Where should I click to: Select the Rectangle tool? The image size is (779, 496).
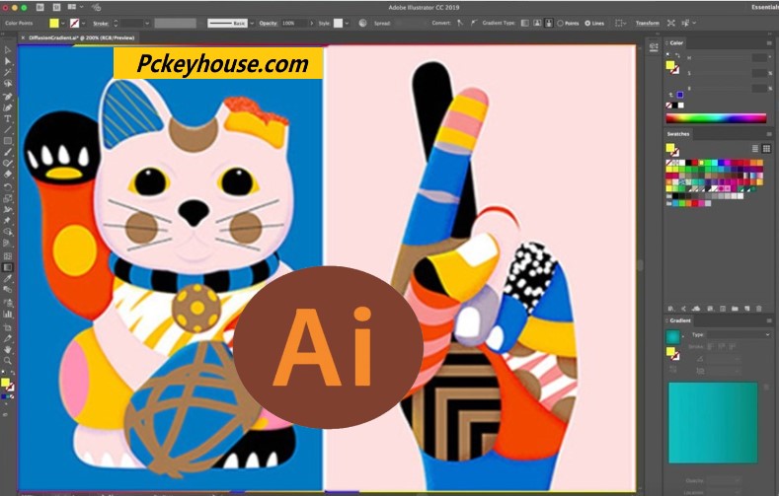tap(8, 141)
